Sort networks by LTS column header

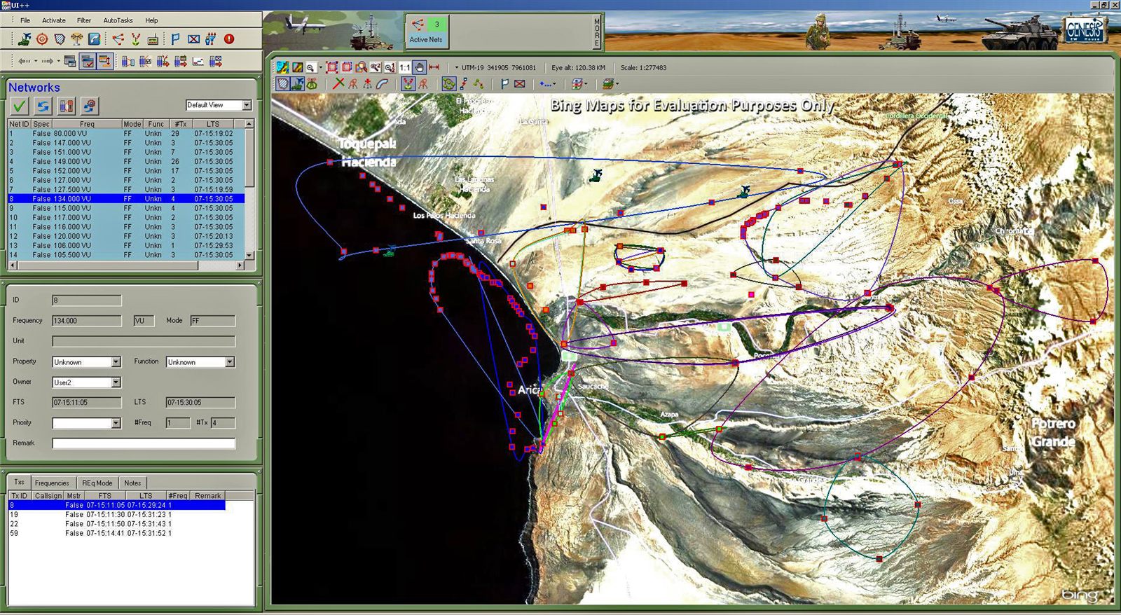pyautogui.click(x=213, y=124)
